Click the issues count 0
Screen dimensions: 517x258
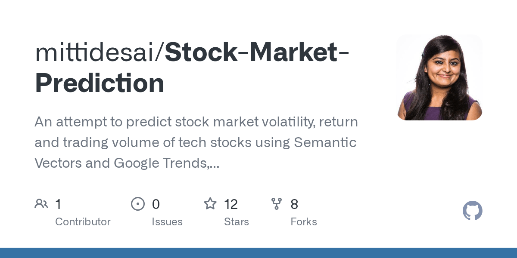pos(156,204)
